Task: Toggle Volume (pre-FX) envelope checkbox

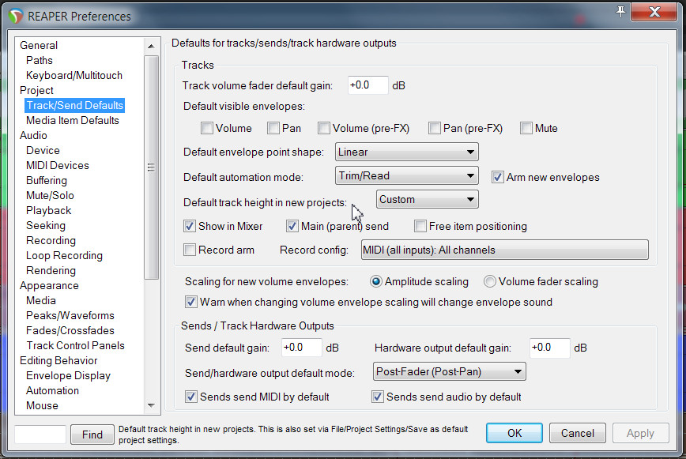Action: point(324,128)
